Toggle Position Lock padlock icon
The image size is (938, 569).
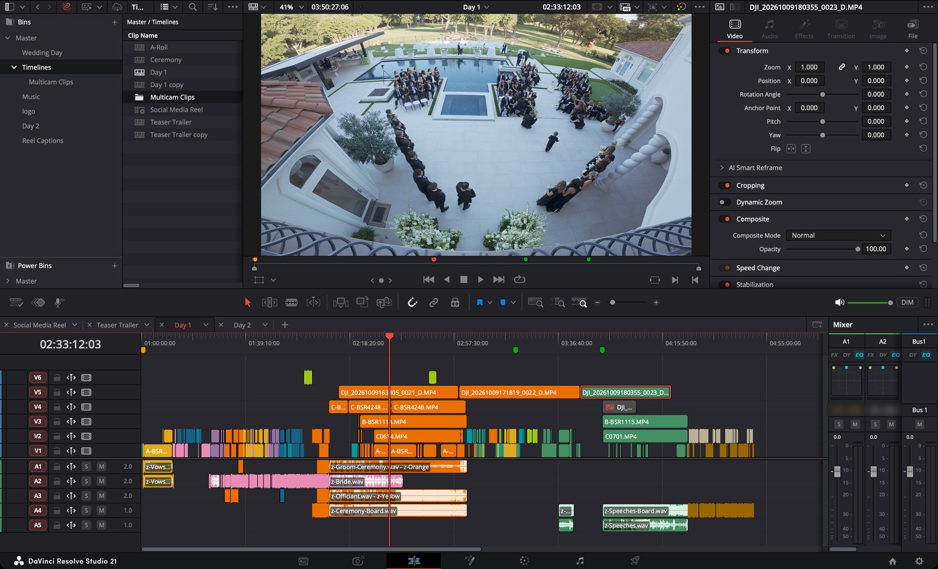tap(455, 302)
